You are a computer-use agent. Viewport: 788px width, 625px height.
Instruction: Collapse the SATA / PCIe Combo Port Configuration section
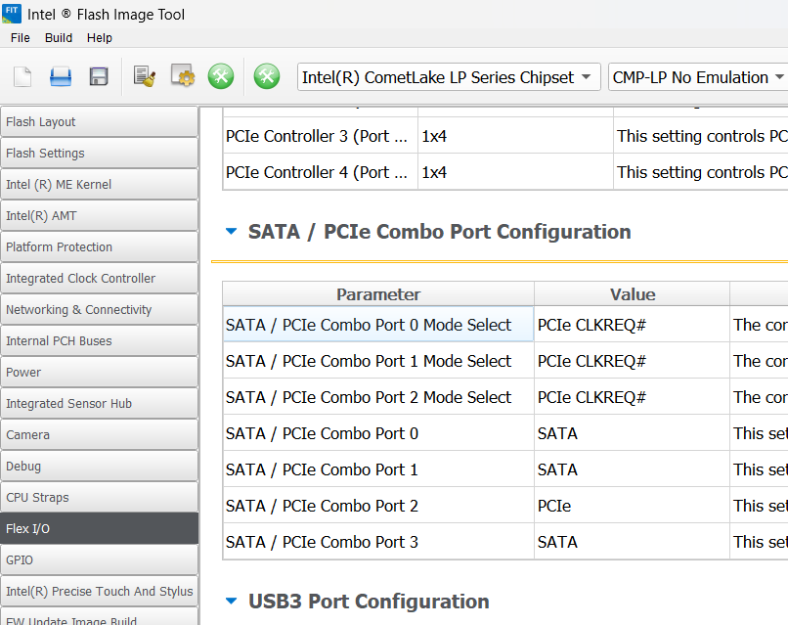[232, 232]
